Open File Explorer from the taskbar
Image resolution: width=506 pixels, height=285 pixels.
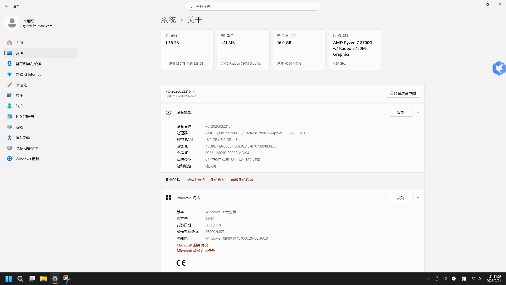[x=43, y=279]
